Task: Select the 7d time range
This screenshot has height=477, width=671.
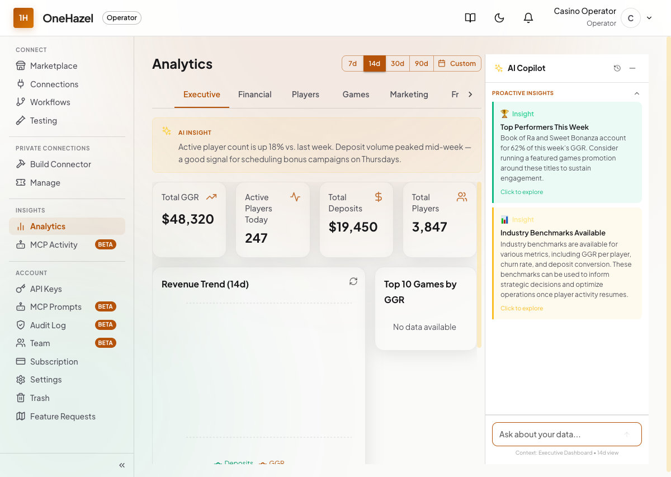Action: [x=353, y=64]
